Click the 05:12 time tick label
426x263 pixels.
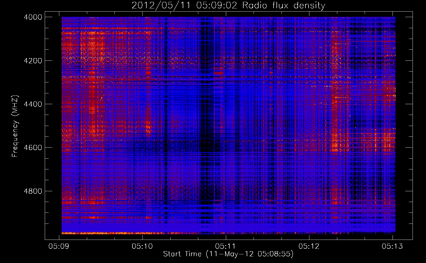pos(309,246)
